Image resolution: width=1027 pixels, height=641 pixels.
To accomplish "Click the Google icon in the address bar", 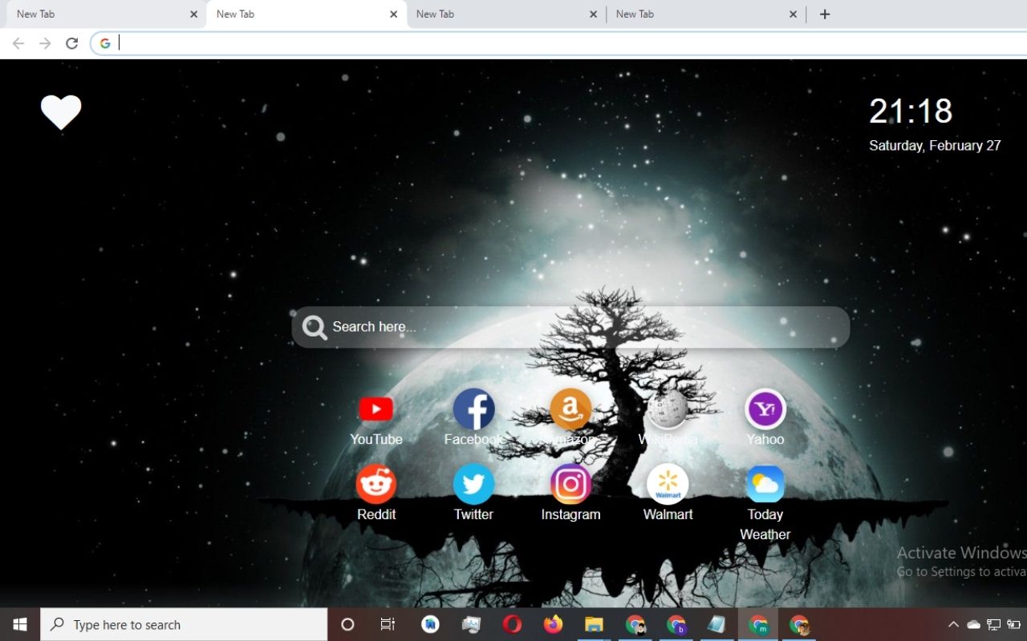I will (x=105, y=43).
